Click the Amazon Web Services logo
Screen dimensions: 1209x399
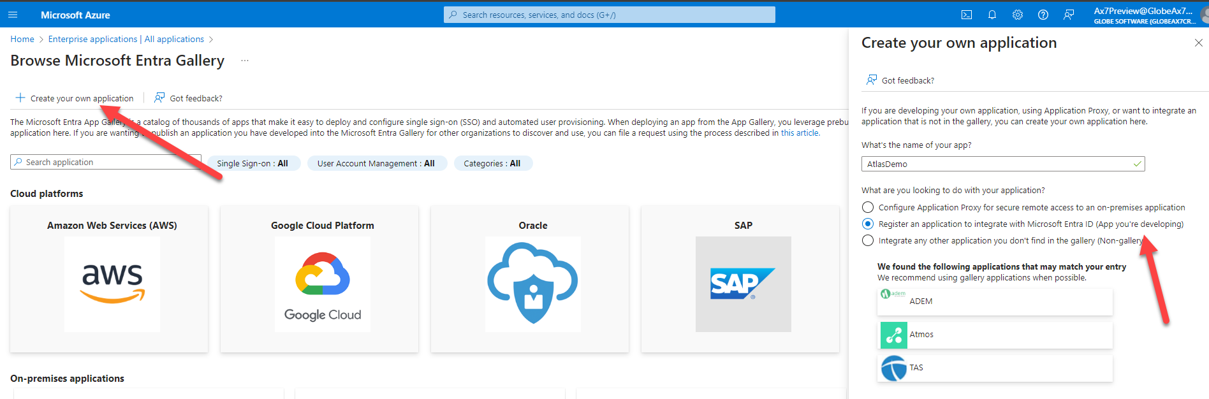[112, 284]
